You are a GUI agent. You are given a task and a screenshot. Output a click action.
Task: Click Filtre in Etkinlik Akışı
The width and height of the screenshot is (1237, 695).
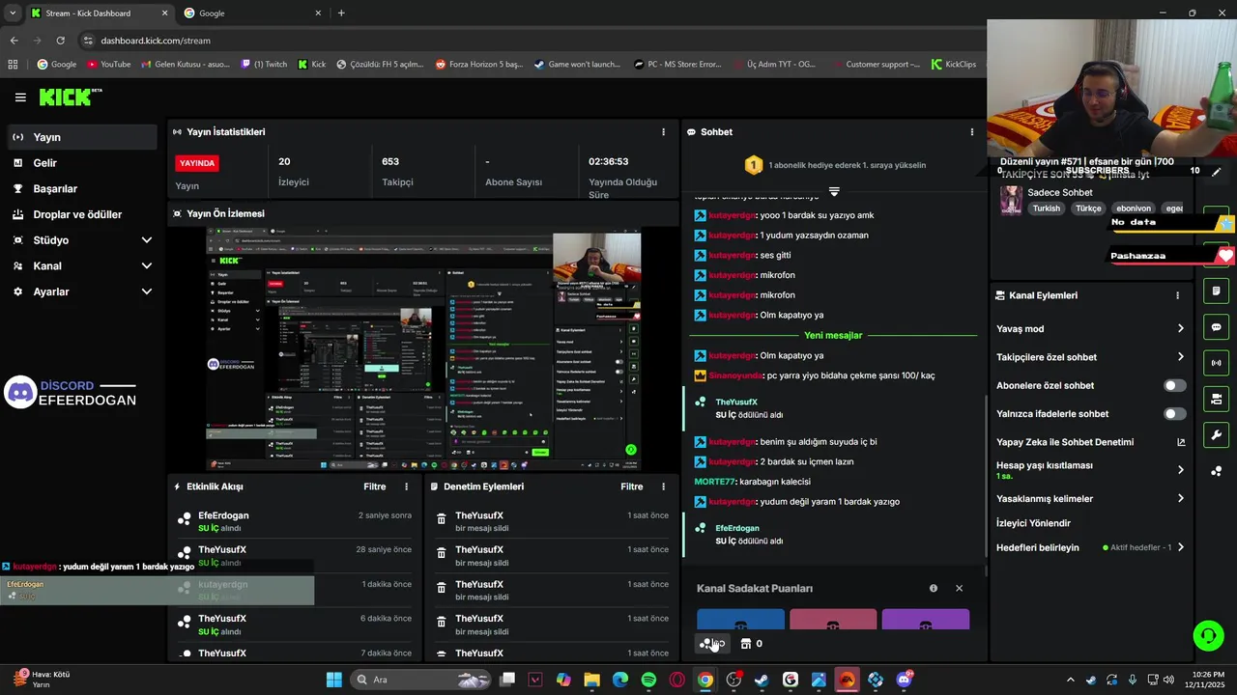(x=375, y=486)
